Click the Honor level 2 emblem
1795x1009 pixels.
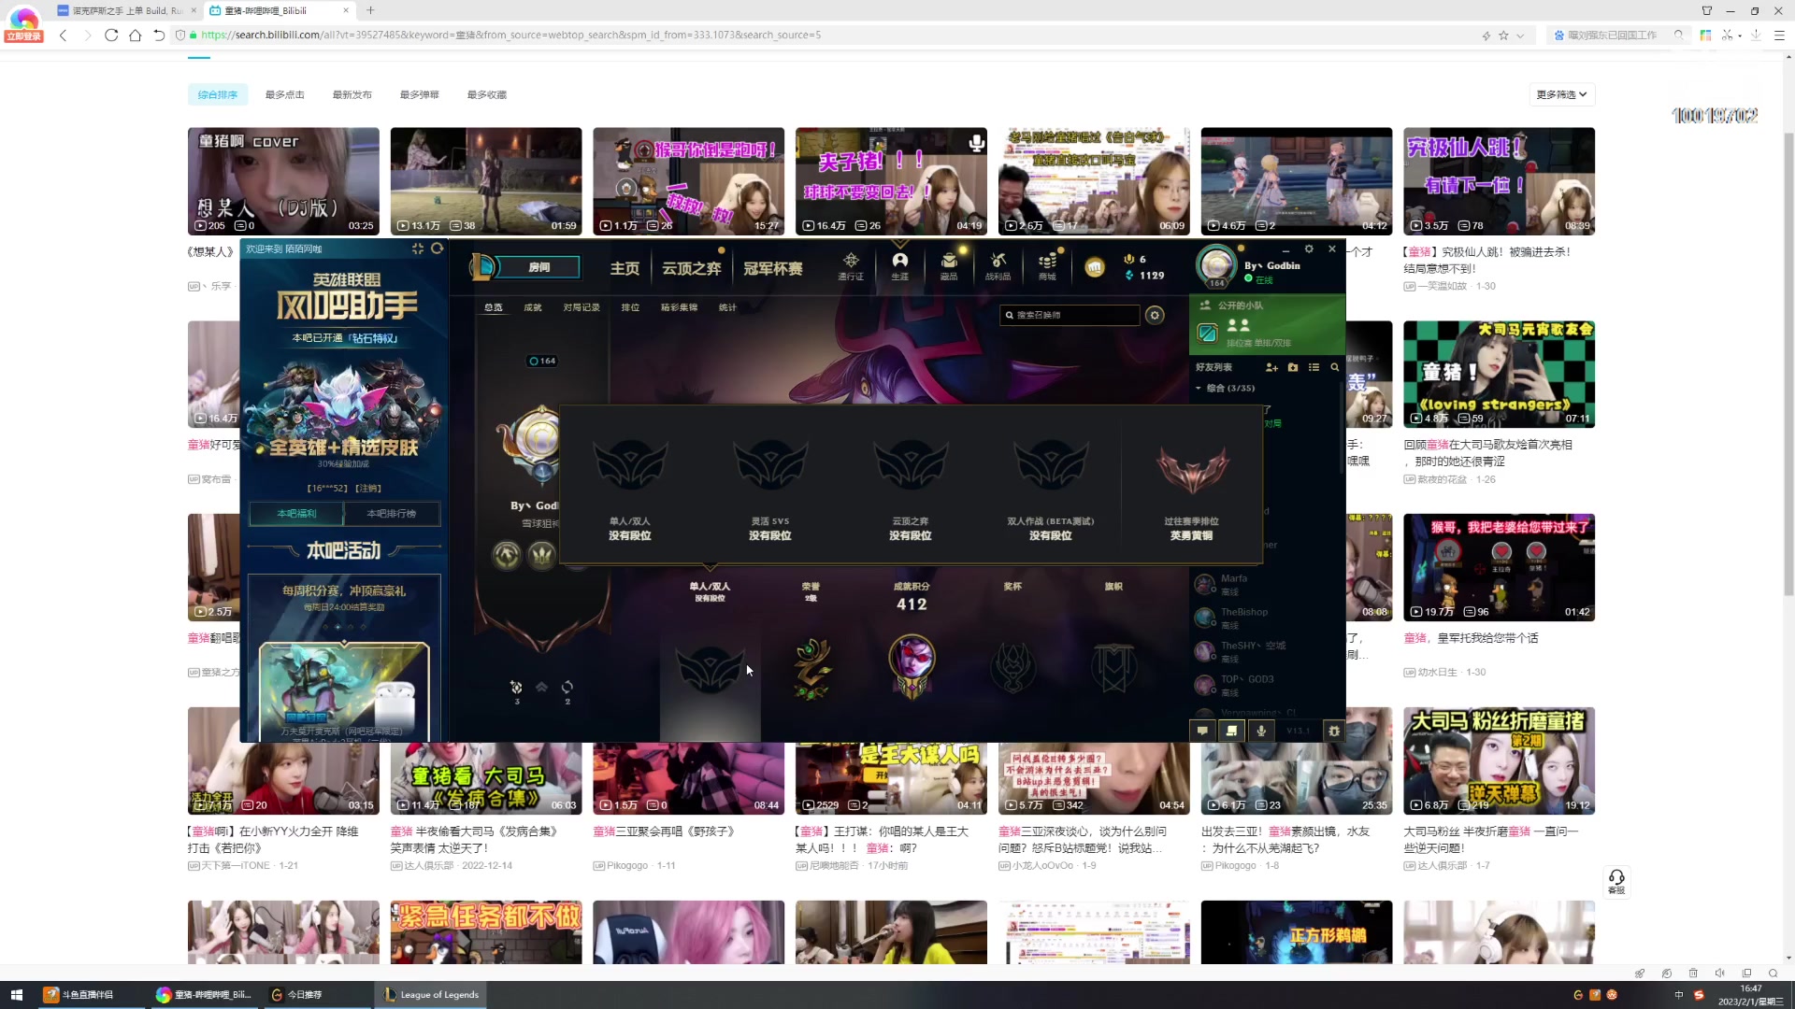coord(811,669)
